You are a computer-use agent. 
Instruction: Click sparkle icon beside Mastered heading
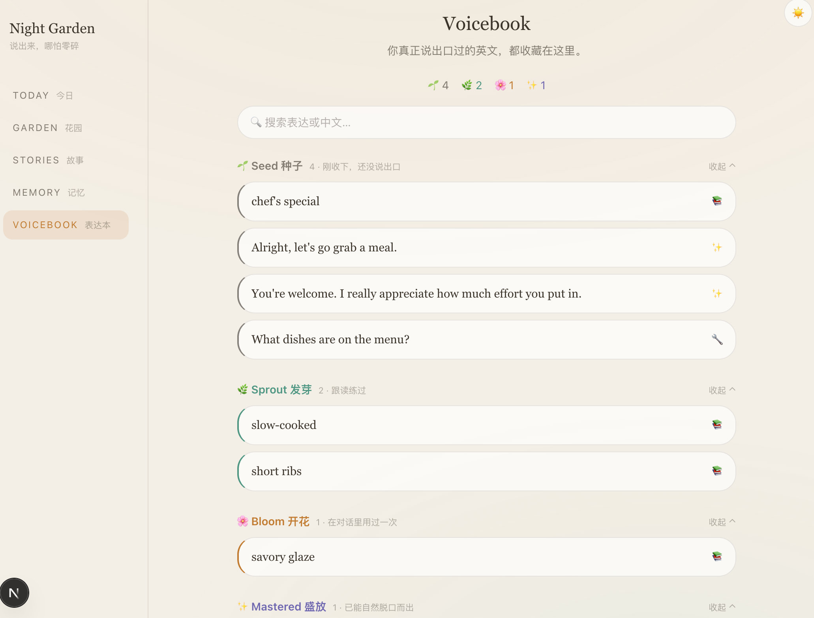tap(243, 607)
